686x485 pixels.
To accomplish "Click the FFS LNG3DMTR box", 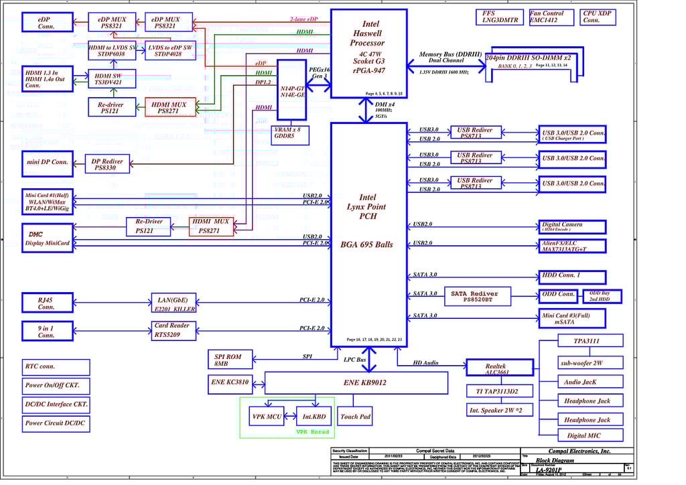I will pyautogui.click(x=500, y=17).
